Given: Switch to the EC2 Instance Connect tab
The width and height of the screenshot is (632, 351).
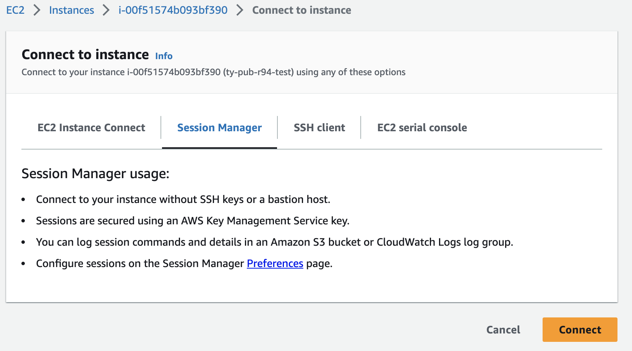Looking at the screenshot, I should point(91,127).
